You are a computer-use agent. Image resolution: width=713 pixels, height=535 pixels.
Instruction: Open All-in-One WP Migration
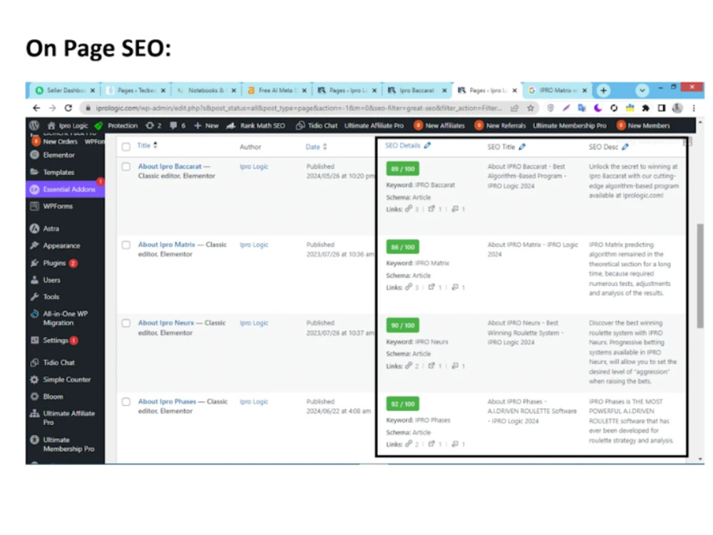(65, 318)
